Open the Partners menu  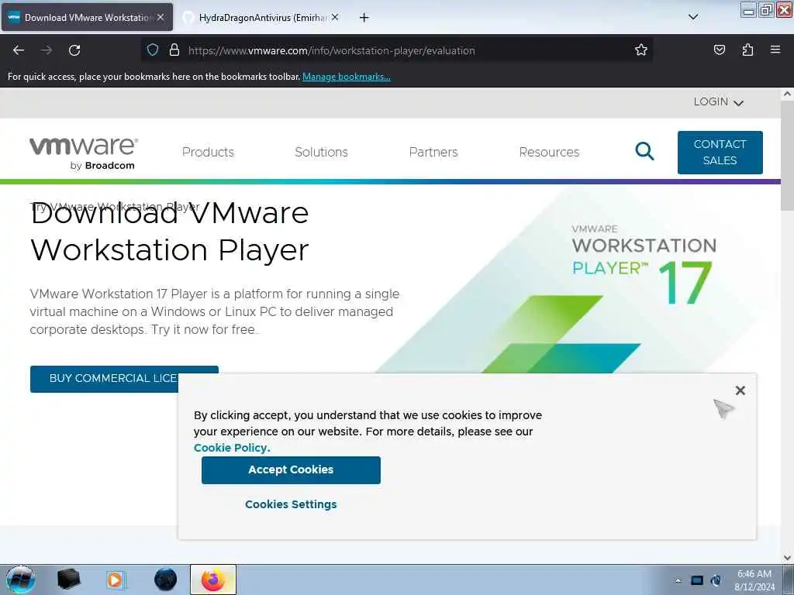[x=433, y=153]
